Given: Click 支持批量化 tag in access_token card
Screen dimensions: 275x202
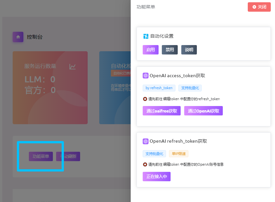Looking at the screenshot, I should pos(190,88).
